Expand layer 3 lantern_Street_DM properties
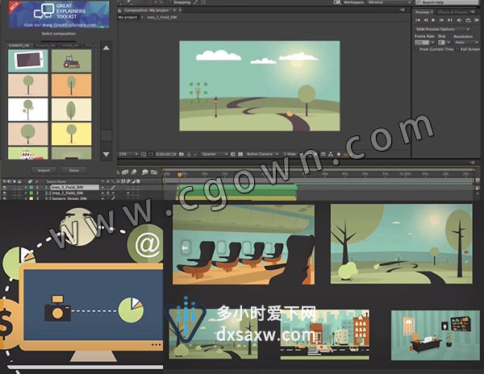This screenshot has height=374, width=484. pos(26,198)
